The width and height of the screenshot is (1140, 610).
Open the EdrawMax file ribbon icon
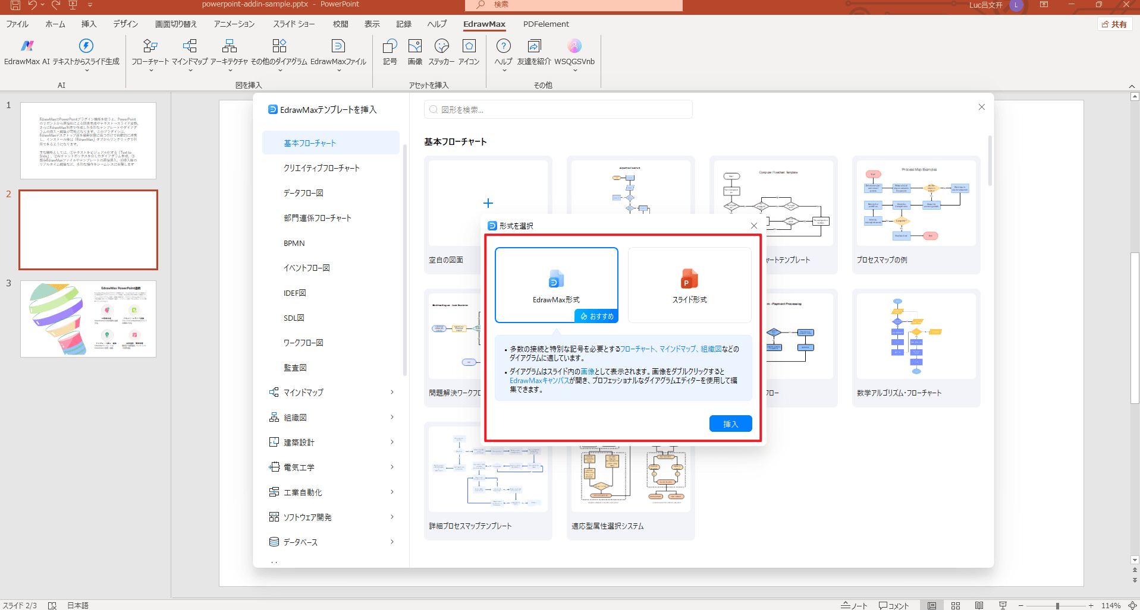pos(338,46)
